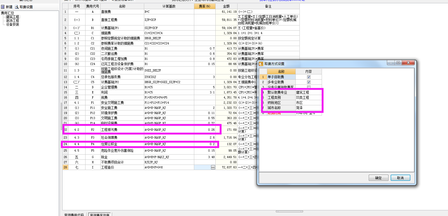Select the 费用汇总 root tree node
This screenshot has height=216, width=448.
(x=7, y=13)
